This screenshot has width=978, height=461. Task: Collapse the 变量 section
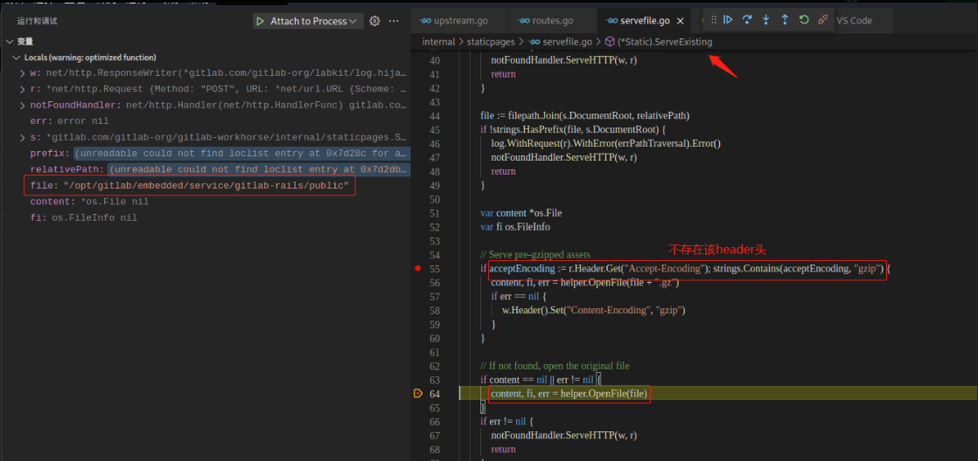point(10,42)
